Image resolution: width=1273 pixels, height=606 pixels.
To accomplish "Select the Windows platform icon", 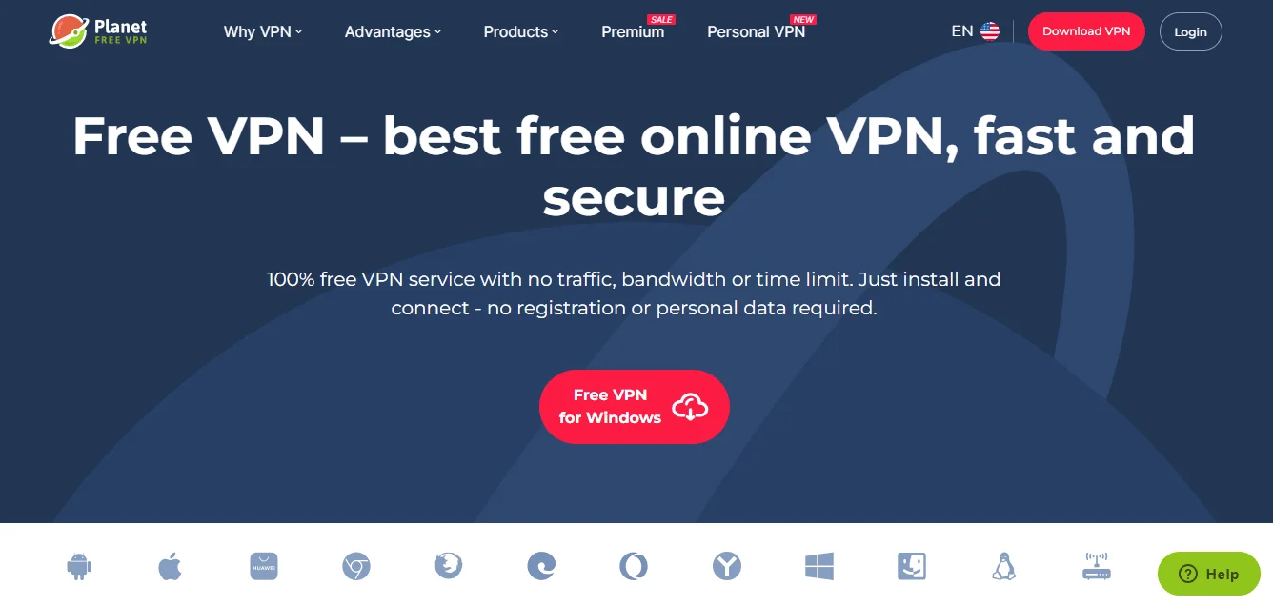I will pyautogui.click(x=819, y=567).
